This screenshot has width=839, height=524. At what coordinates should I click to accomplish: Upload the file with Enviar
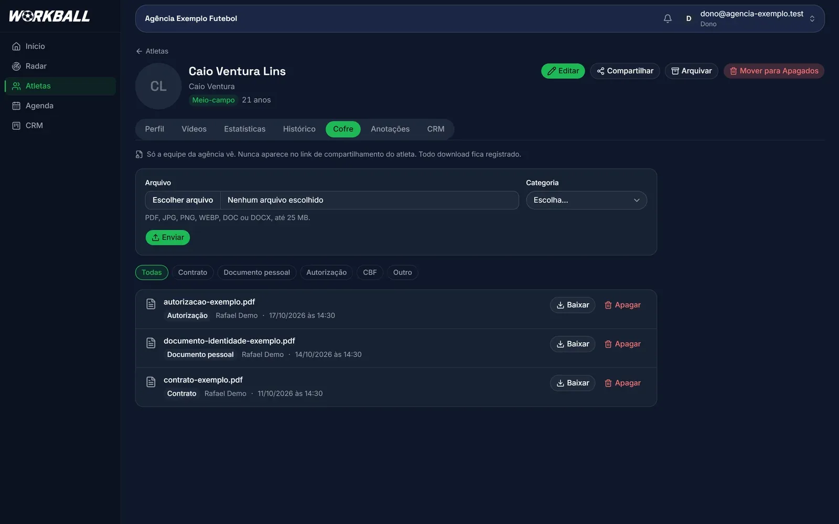pos(168,237)
